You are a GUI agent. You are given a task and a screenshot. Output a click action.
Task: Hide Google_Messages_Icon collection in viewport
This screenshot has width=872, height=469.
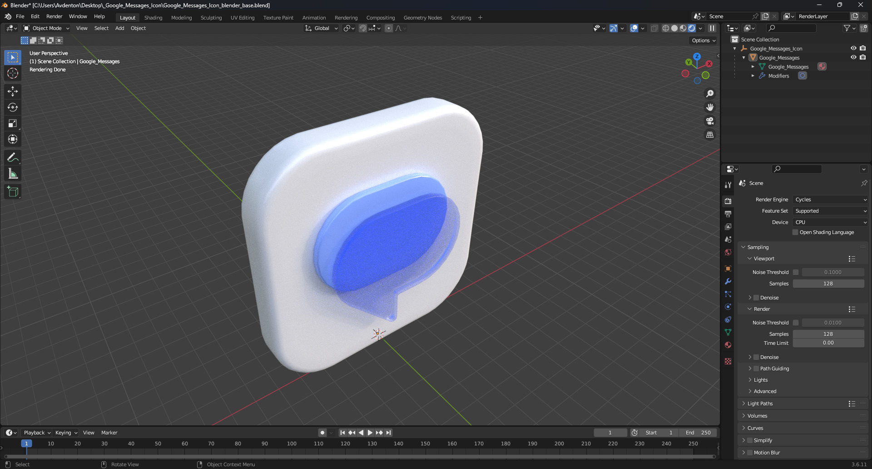[853, 48]
